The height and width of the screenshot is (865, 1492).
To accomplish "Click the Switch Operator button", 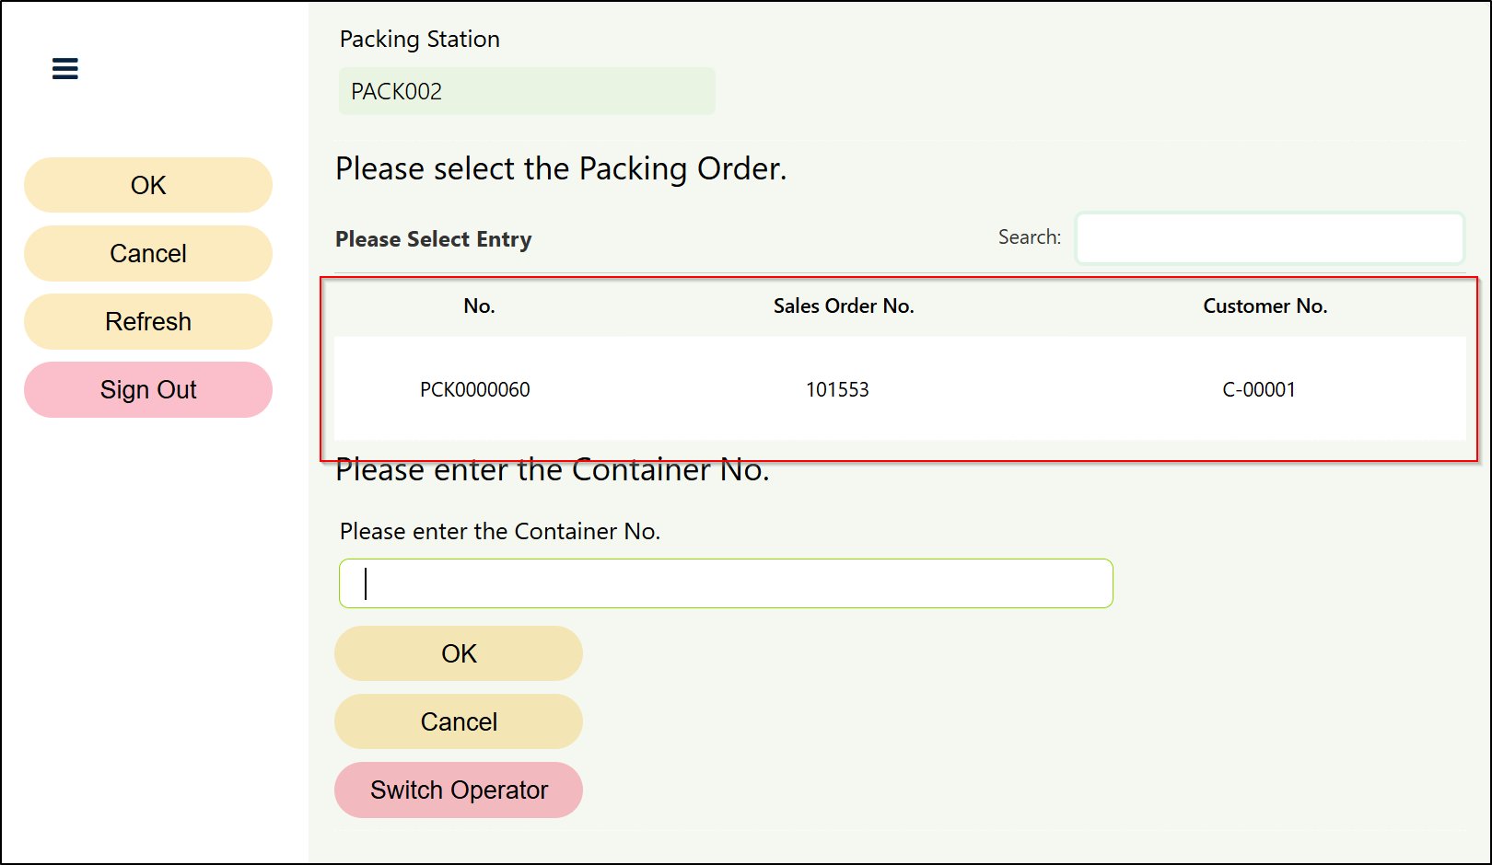I will [459, 790].
